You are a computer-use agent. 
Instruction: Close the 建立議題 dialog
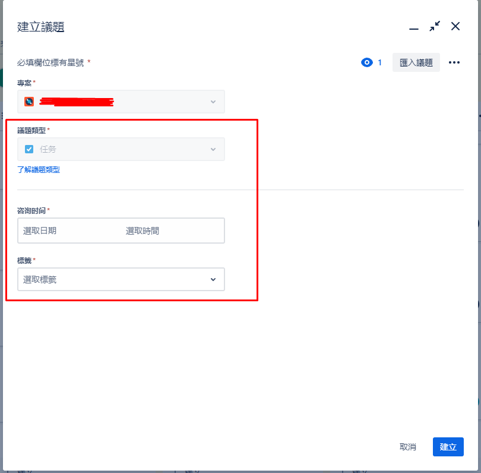coord(455,26)
